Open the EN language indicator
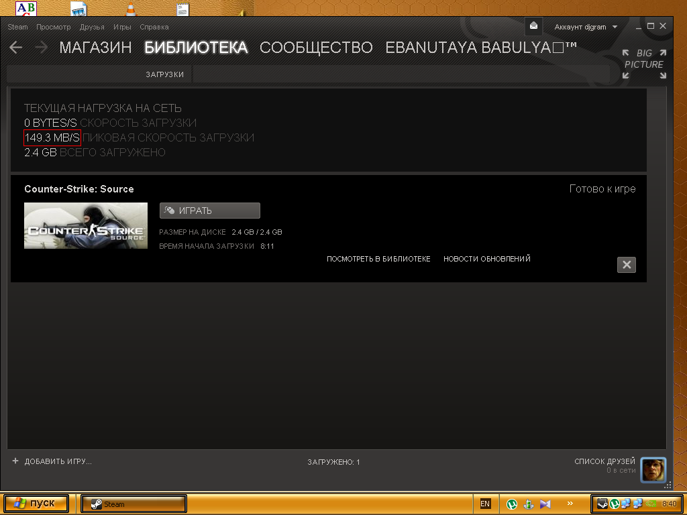The height and width of the screenshot is (515, 687). coord(485,504)
